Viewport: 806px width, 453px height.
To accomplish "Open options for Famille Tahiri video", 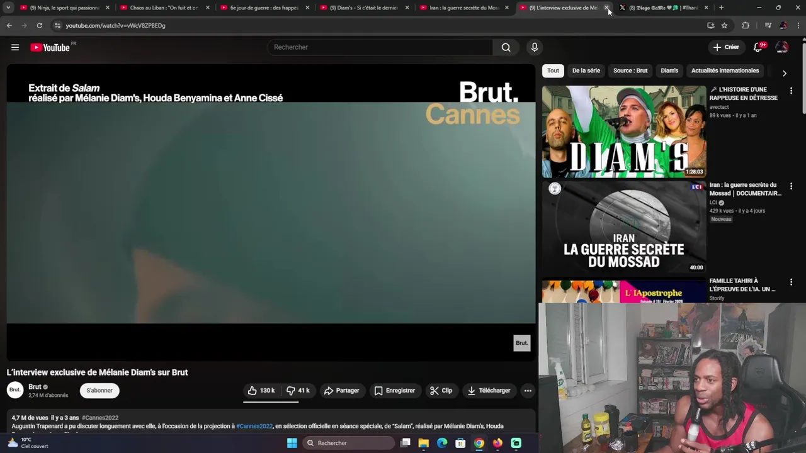I will [x=791, y=282].
